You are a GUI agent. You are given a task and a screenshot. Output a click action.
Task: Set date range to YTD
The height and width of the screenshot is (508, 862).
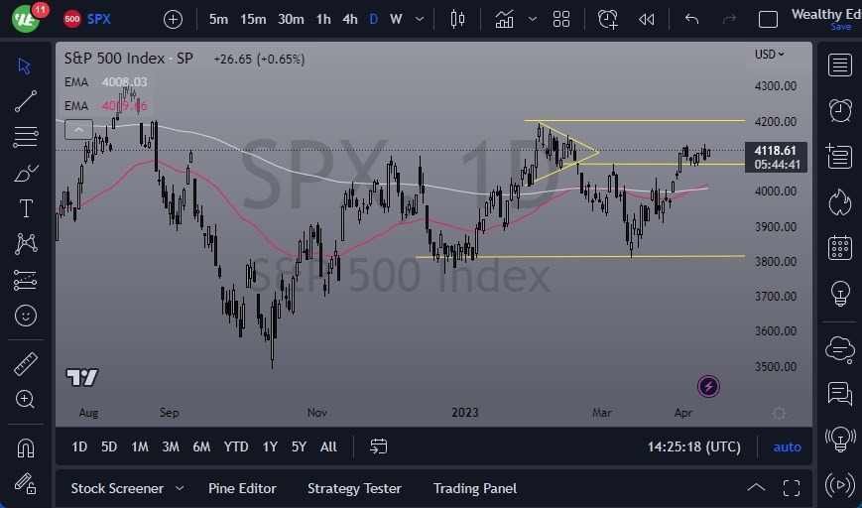pos(236,447)
